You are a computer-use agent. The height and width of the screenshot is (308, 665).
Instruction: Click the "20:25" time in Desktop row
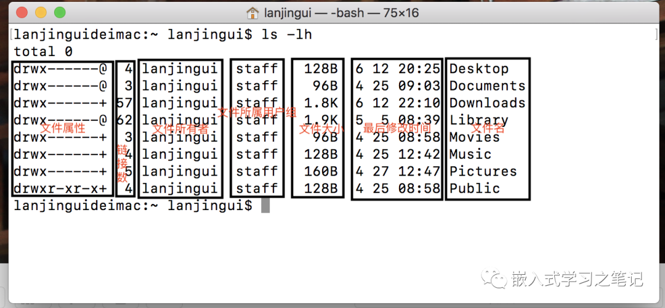419,69
